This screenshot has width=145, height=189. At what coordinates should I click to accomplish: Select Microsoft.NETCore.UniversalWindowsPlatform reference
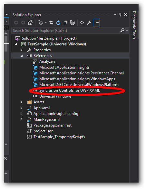point(79,85)
